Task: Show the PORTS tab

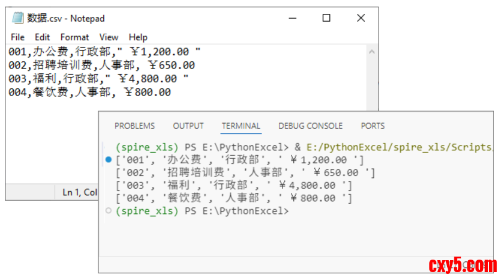Action: pos(373,126)
